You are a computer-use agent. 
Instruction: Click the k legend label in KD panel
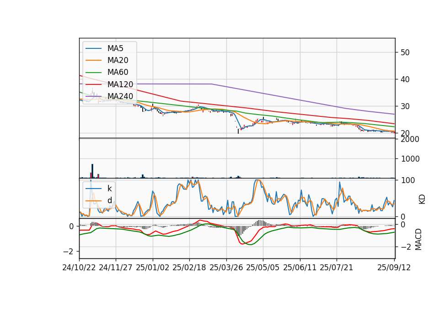pyautogui.click(x=109, y=189)
